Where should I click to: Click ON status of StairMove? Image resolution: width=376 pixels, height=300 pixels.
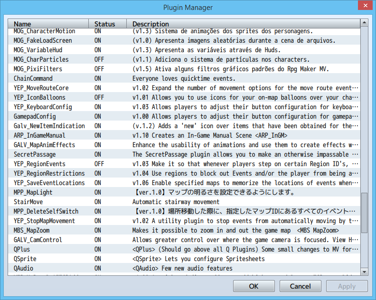[x=98, y=202]
